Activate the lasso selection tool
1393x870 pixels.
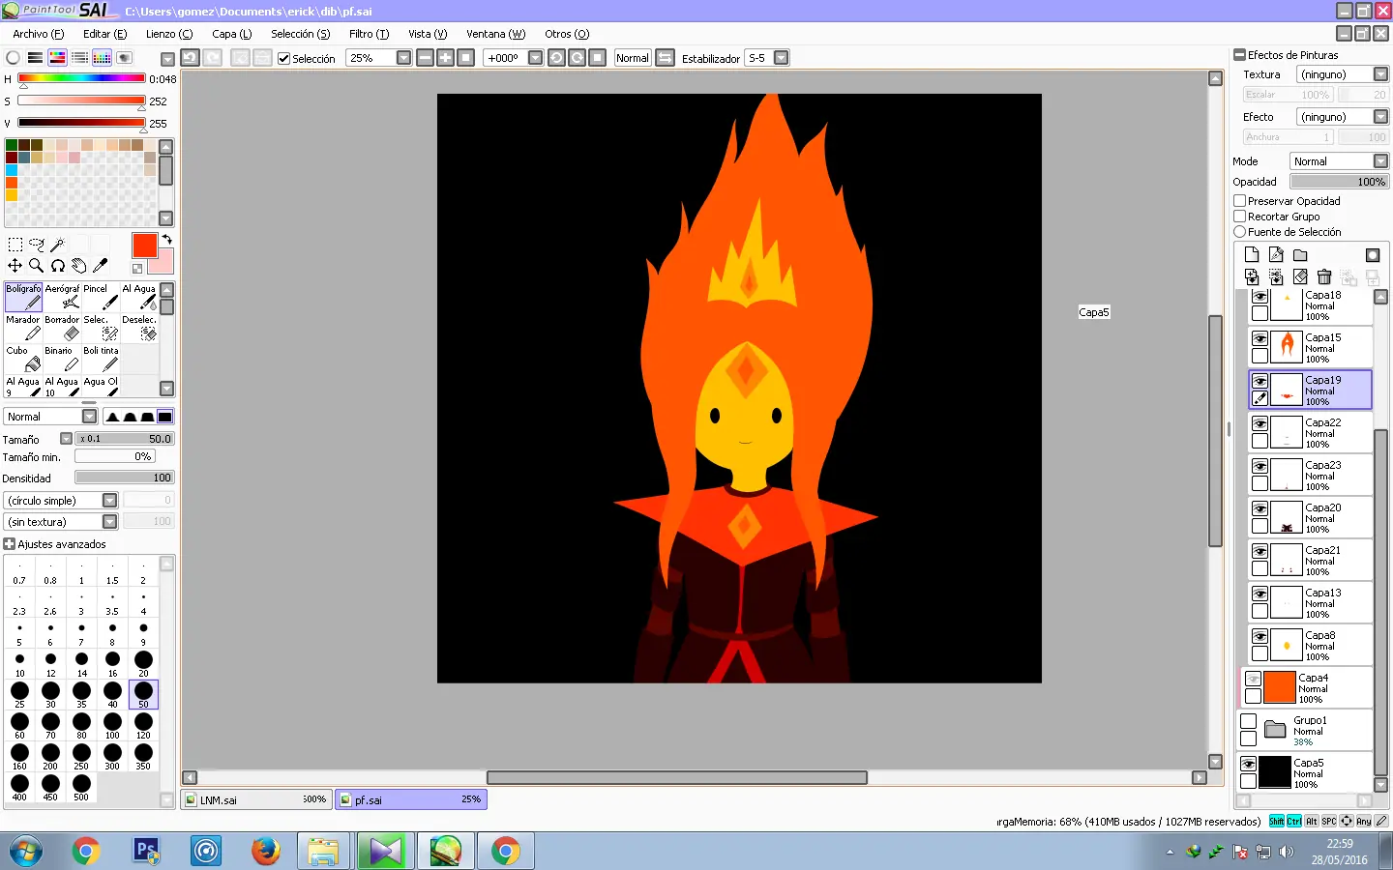pos(37,245)
